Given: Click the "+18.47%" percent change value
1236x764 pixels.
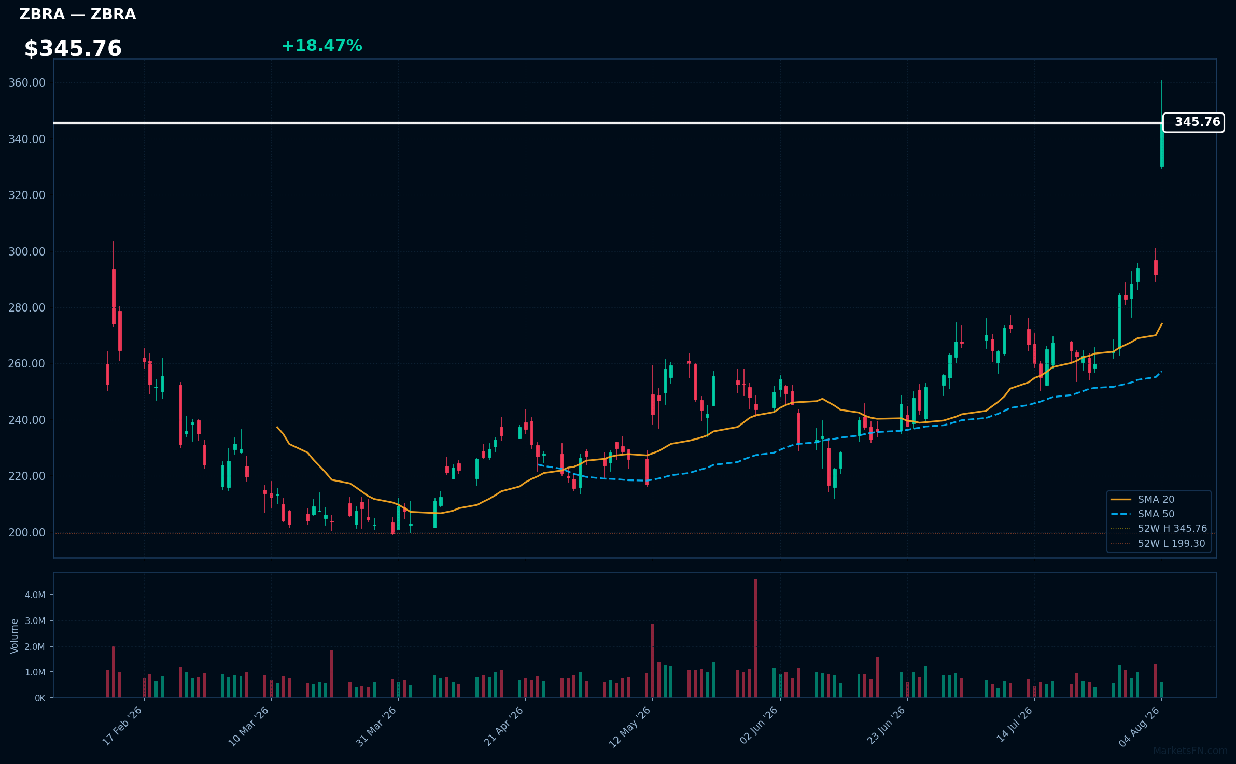Looking at the screenshot, I should [322, 46].
